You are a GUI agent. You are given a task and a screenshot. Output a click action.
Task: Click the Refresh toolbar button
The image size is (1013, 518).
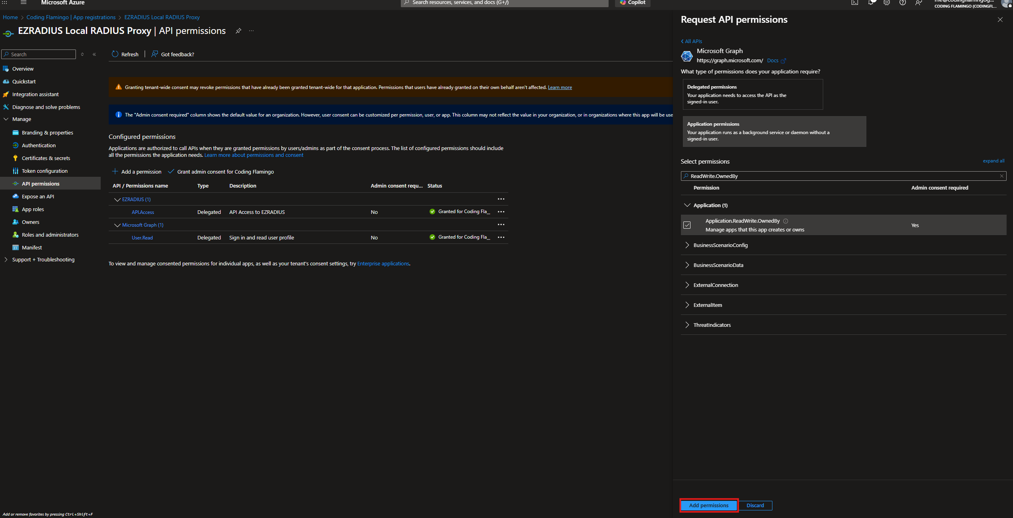pos(125,54)
